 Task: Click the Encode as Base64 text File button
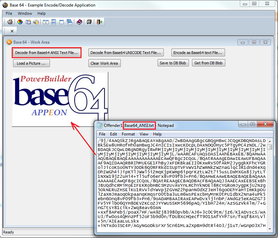click(x=198, y=52)
